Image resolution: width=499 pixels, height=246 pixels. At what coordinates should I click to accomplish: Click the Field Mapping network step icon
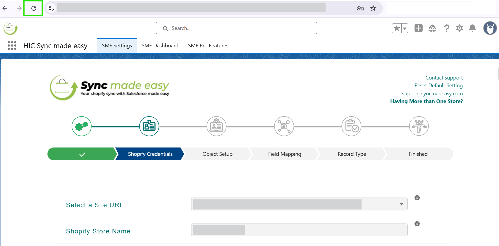tap(284, 126)
